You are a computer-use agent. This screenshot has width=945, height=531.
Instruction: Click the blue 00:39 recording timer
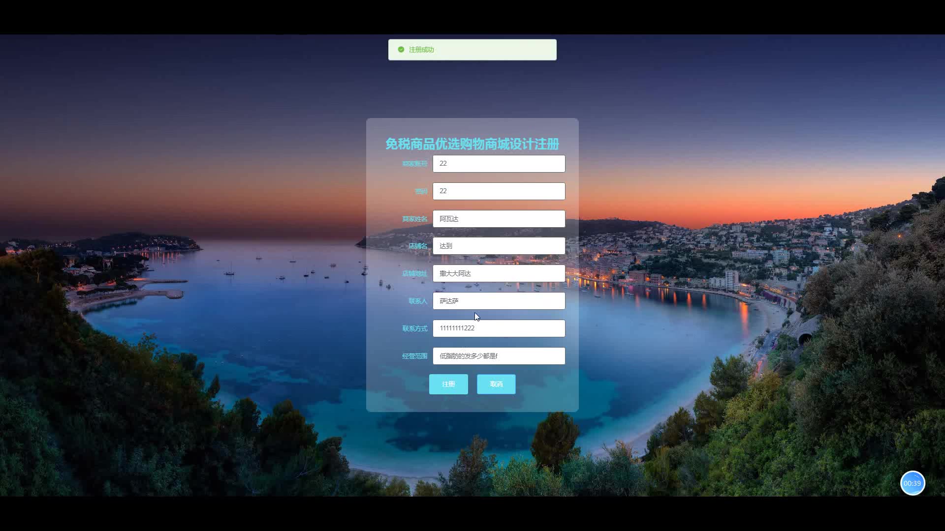[x=913, y=483]
